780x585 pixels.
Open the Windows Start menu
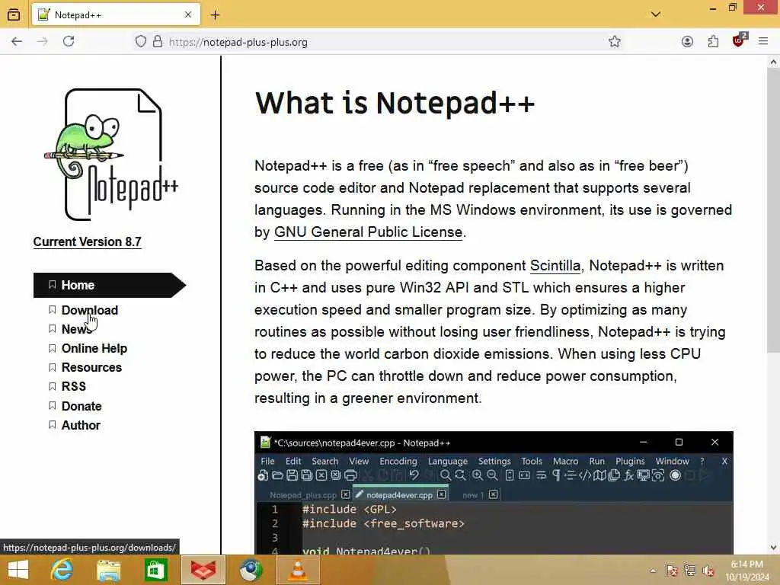[18, 570]
